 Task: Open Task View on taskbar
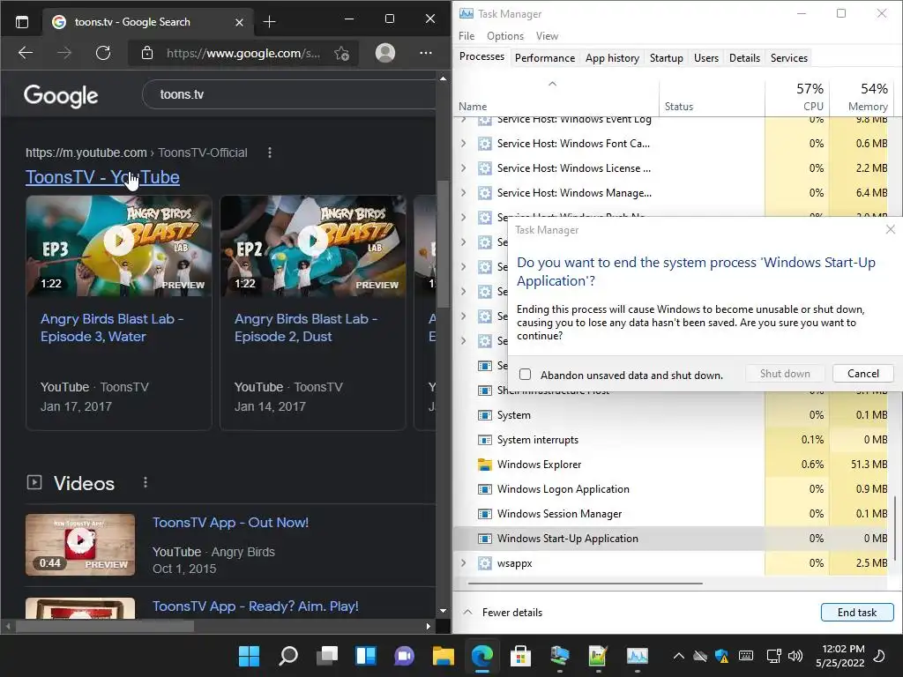327,656
